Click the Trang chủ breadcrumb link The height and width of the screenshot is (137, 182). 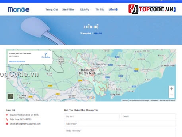tap(86, 33)
